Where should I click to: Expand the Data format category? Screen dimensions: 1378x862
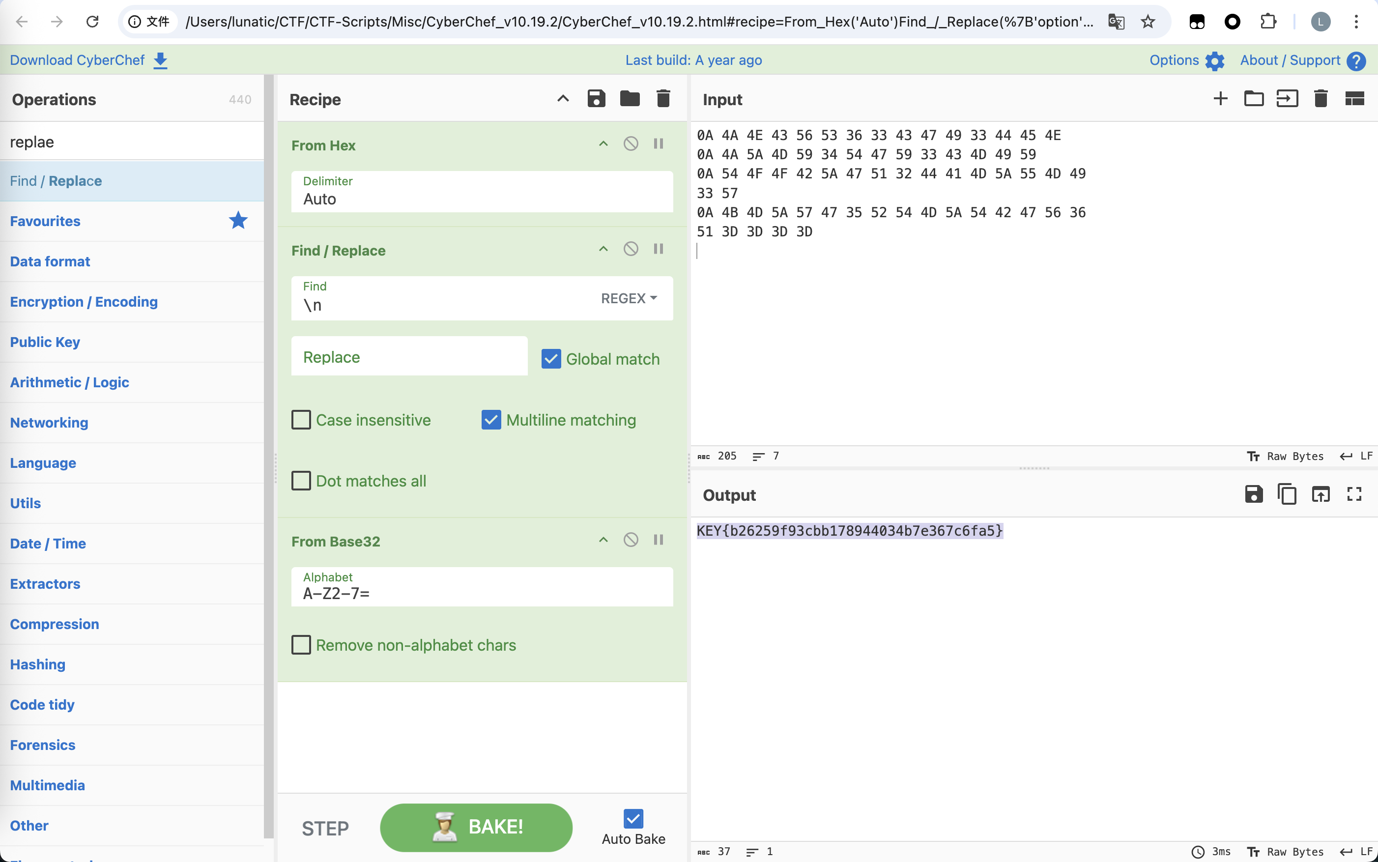pyautogui.click(x=132, y=261)
